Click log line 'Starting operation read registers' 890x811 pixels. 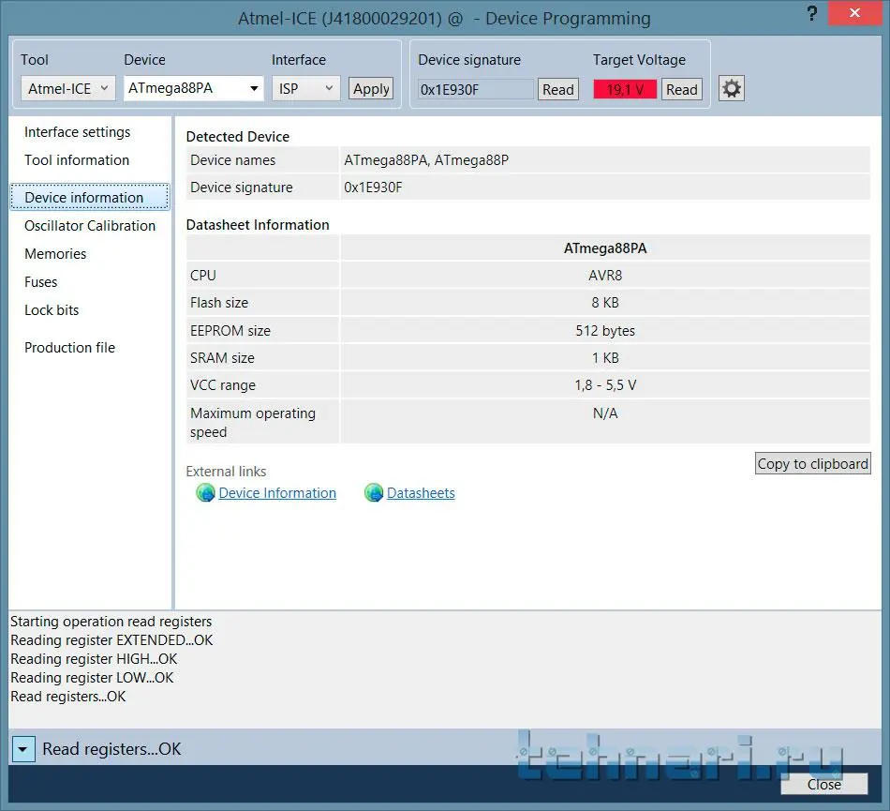pos(111,622)
